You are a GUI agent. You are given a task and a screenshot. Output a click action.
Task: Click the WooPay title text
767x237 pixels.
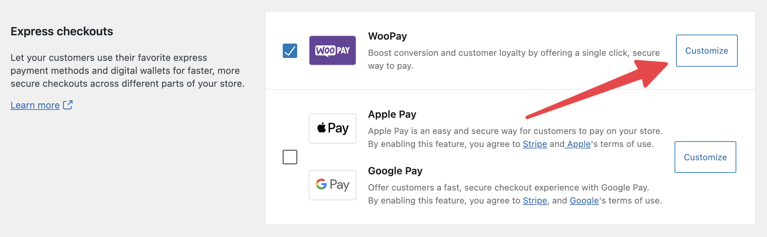[x=387, y=36]
